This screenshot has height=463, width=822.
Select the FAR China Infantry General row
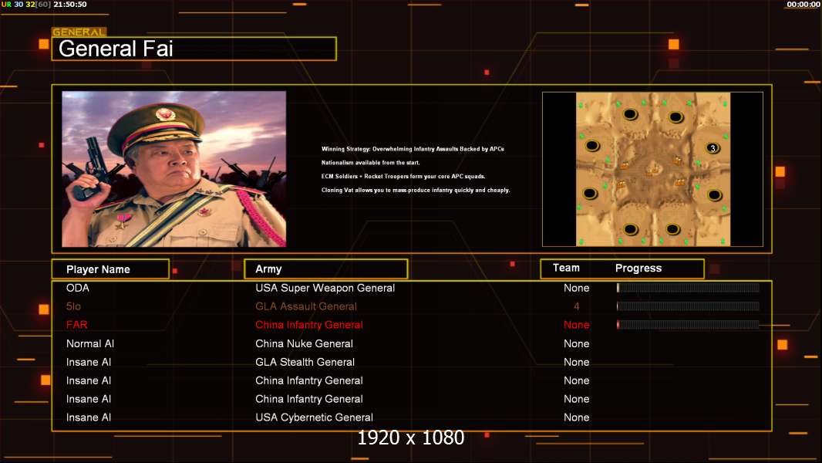coord(308,325)
